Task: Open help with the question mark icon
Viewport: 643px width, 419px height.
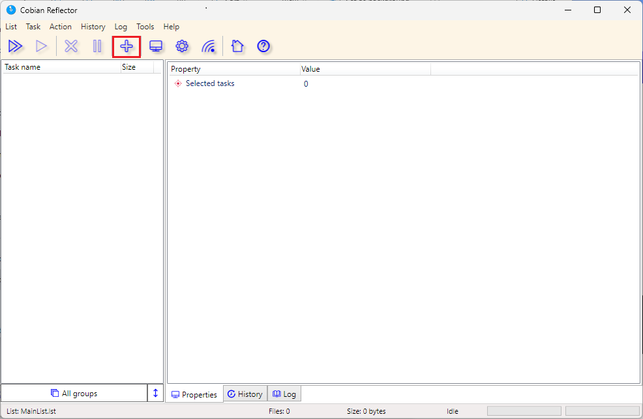Action: (263, 46)
